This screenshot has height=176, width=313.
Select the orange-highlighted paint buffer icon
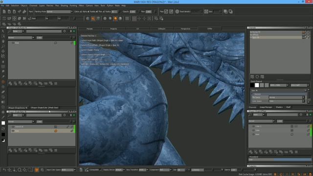coord(93,19)
